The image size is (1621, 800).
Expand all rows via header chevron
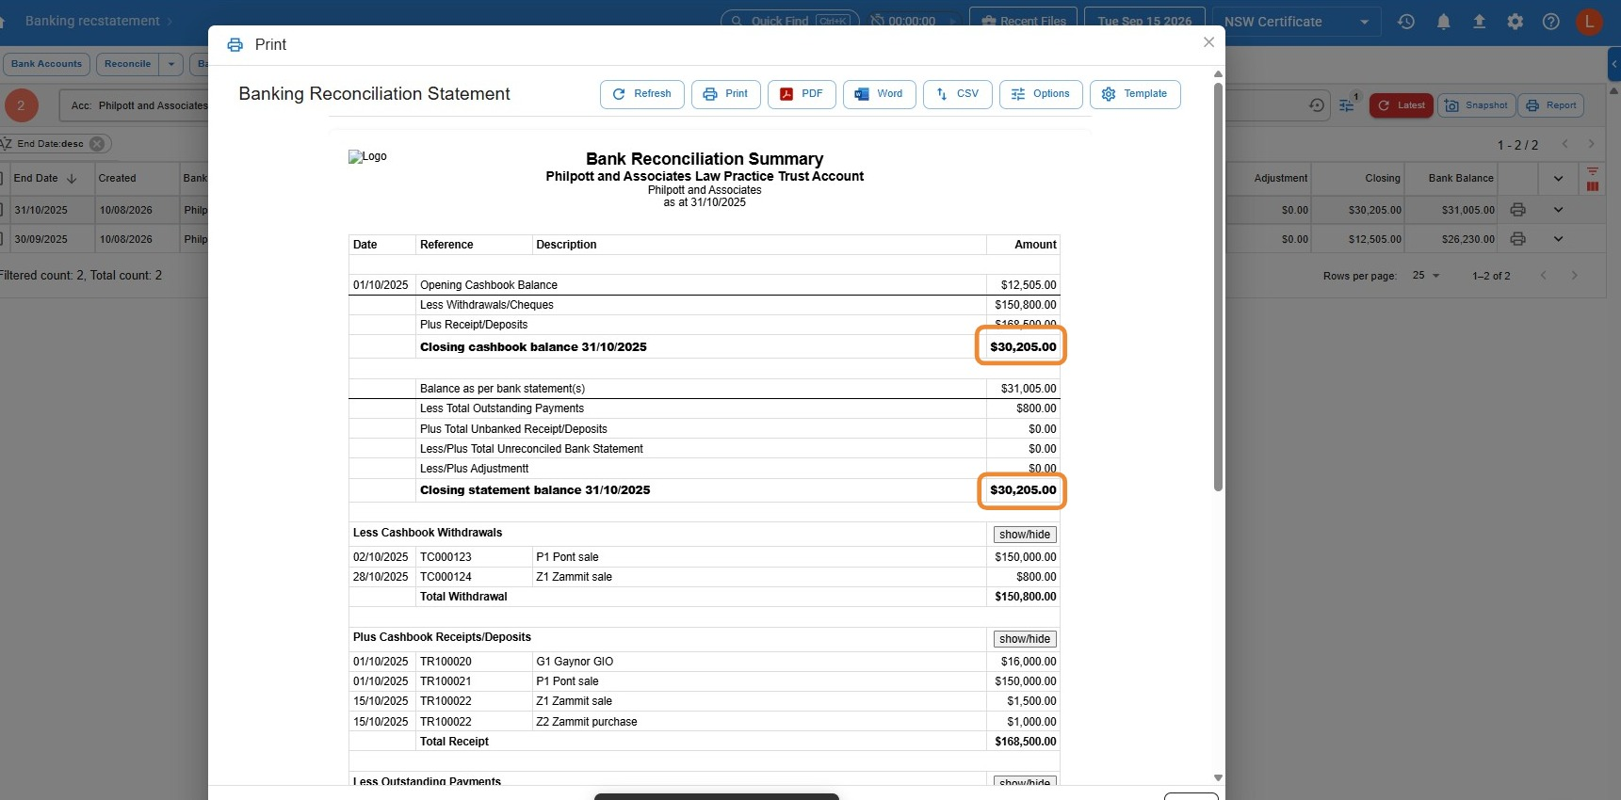[1558, 178]
